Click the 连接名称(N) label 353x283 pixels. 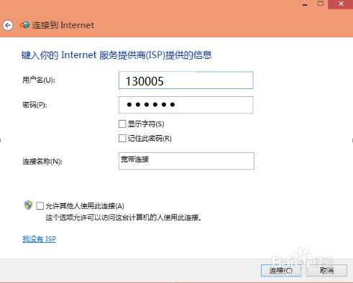click(42, 162)
